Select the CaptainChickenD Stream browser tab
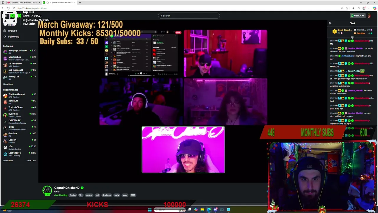Viewport: 378px width, 213px height. point(60,2)
